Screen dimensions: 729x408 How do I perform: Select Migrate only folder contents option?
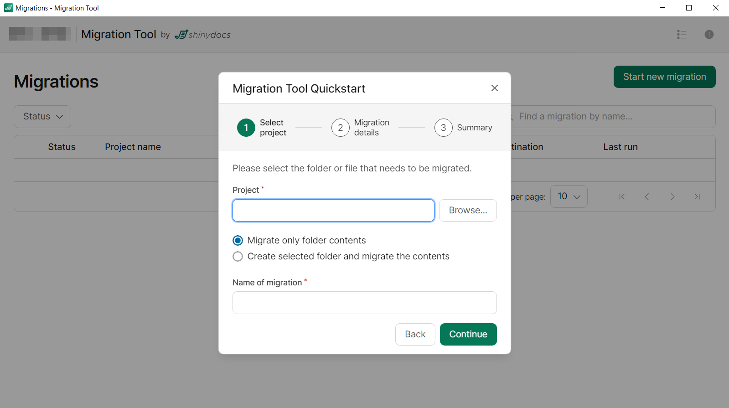[x=238, y=240]
